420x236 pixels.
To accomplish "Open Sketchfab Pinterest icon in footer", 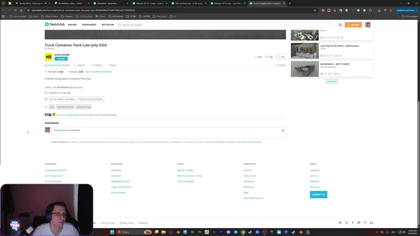I will (365, 223).
